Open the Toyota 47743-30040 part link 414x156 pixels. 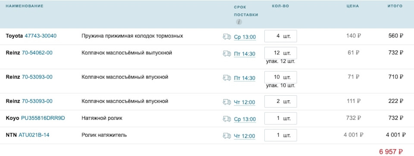pyautogui.click(x=41, y=36)
